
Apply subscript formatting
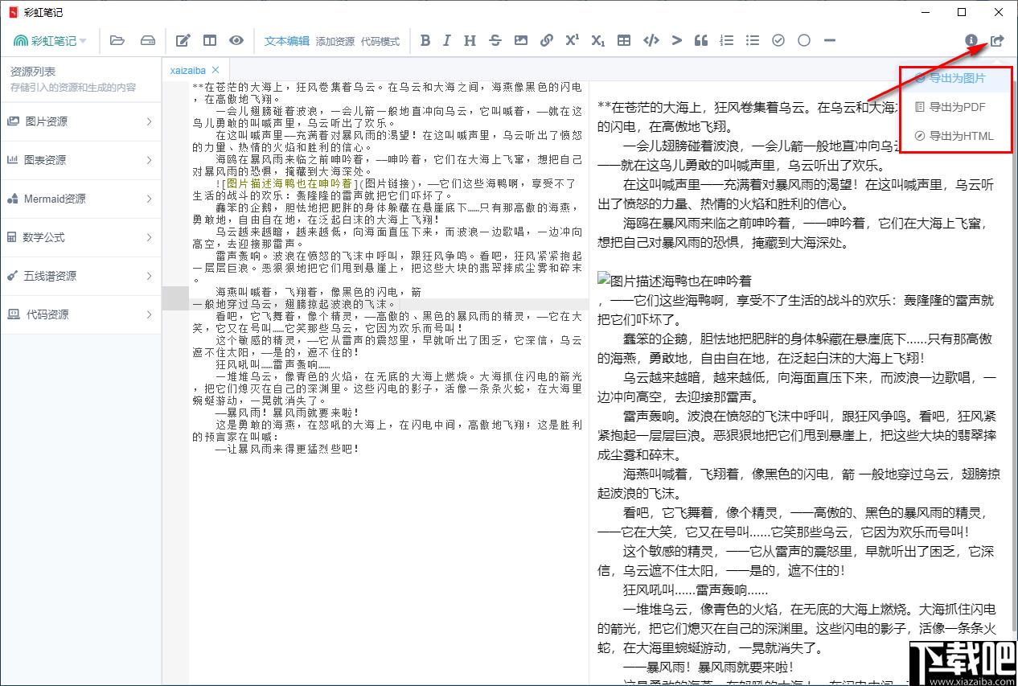point(597,40)
